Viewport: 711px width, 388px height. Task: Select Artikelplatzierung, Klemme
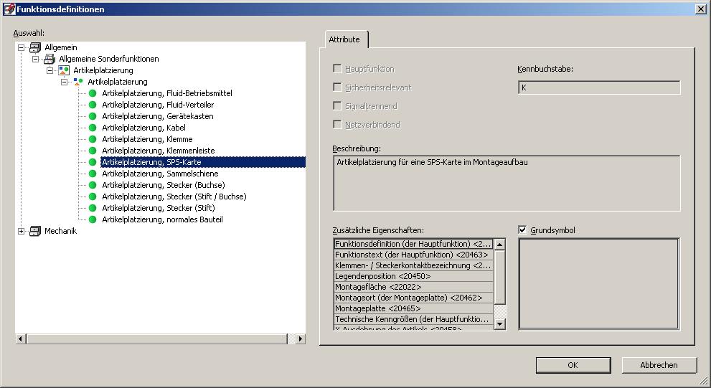point(147,139)
